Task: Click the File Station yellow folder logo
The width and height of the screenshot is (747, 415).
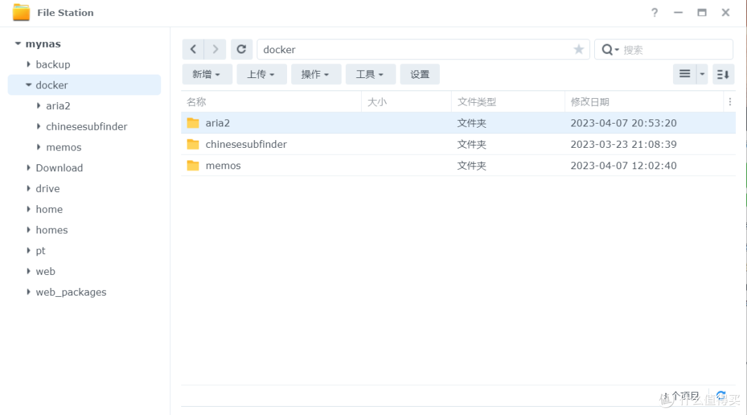Action: tap(23, 12)
